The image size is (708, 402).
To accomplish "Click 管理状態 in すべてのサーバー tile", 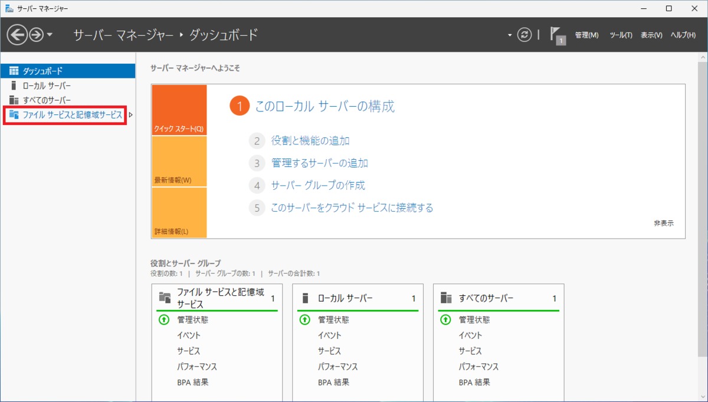I will coord(474,320).
